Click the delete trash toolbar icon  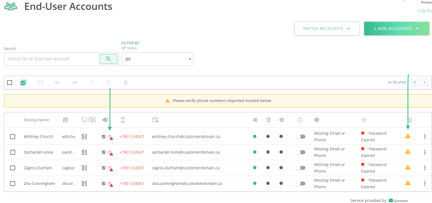126,82
